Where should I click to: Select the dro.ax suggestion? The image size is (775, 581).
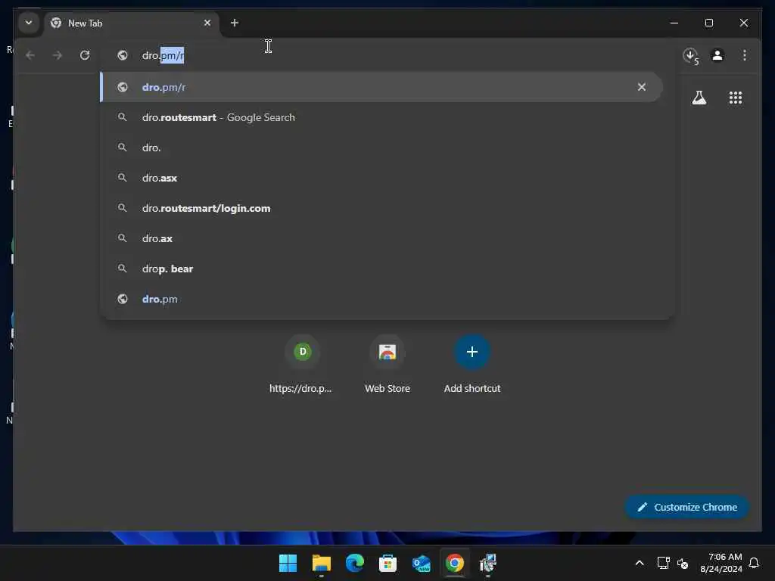tap(381, 238)
